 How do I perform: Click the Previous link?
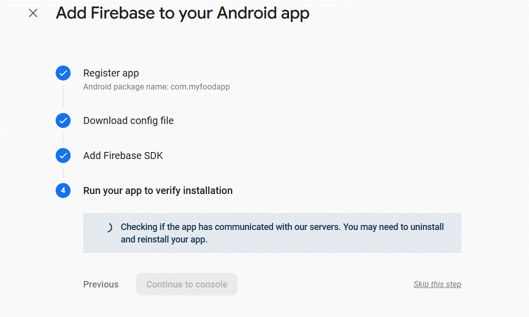(x=100, y=284)
